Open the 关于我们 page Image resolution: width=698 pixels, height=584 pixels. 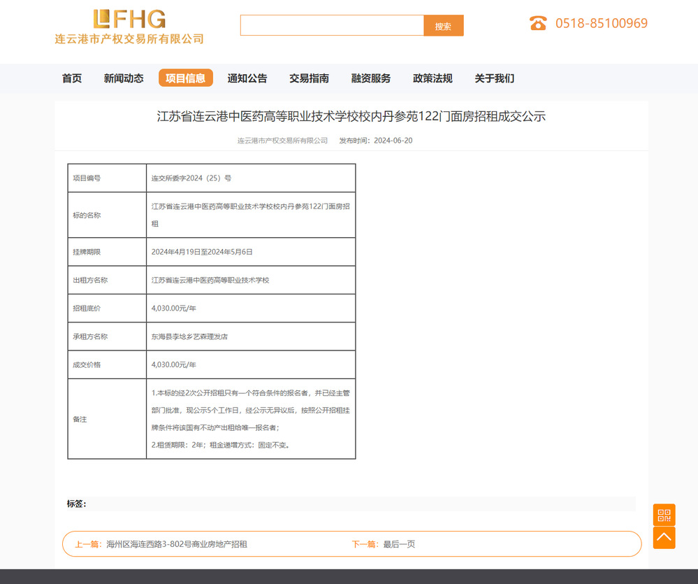[x=494, y=78]
